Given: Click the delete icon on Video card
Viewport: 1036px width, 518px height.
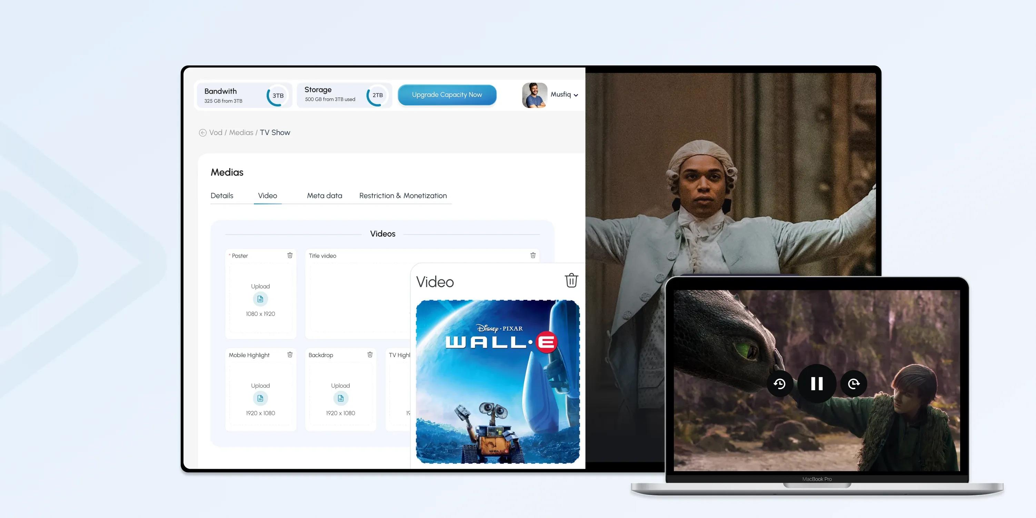Looking at the screenshot, I should pos(570,279).
